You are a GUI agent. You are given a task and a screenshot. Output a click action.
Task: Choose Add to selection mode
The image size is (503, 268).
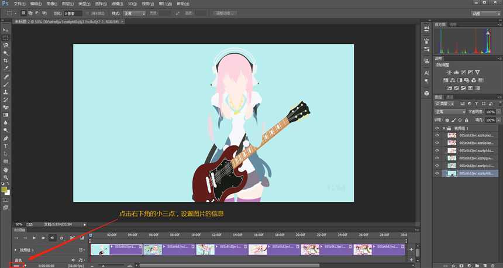coord(30,13)
